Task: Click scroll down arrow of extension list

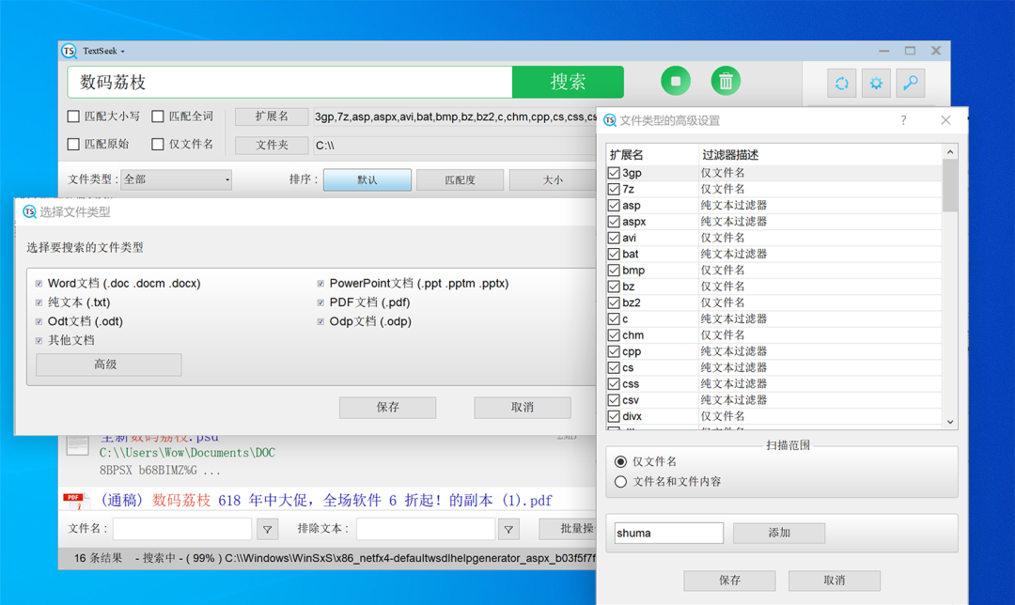Action: pos(949,422)
